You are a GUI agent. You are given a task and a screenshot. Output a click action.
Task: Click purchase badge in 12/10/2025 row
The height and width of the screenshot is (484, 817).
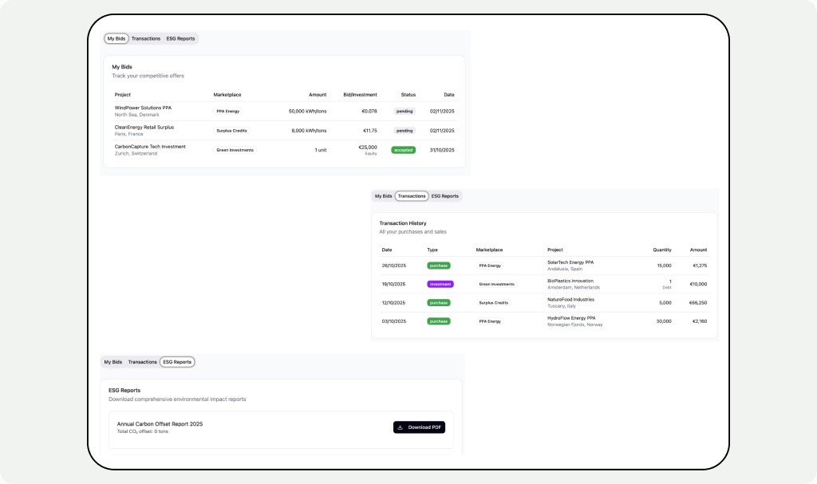(x=439, y=303)
